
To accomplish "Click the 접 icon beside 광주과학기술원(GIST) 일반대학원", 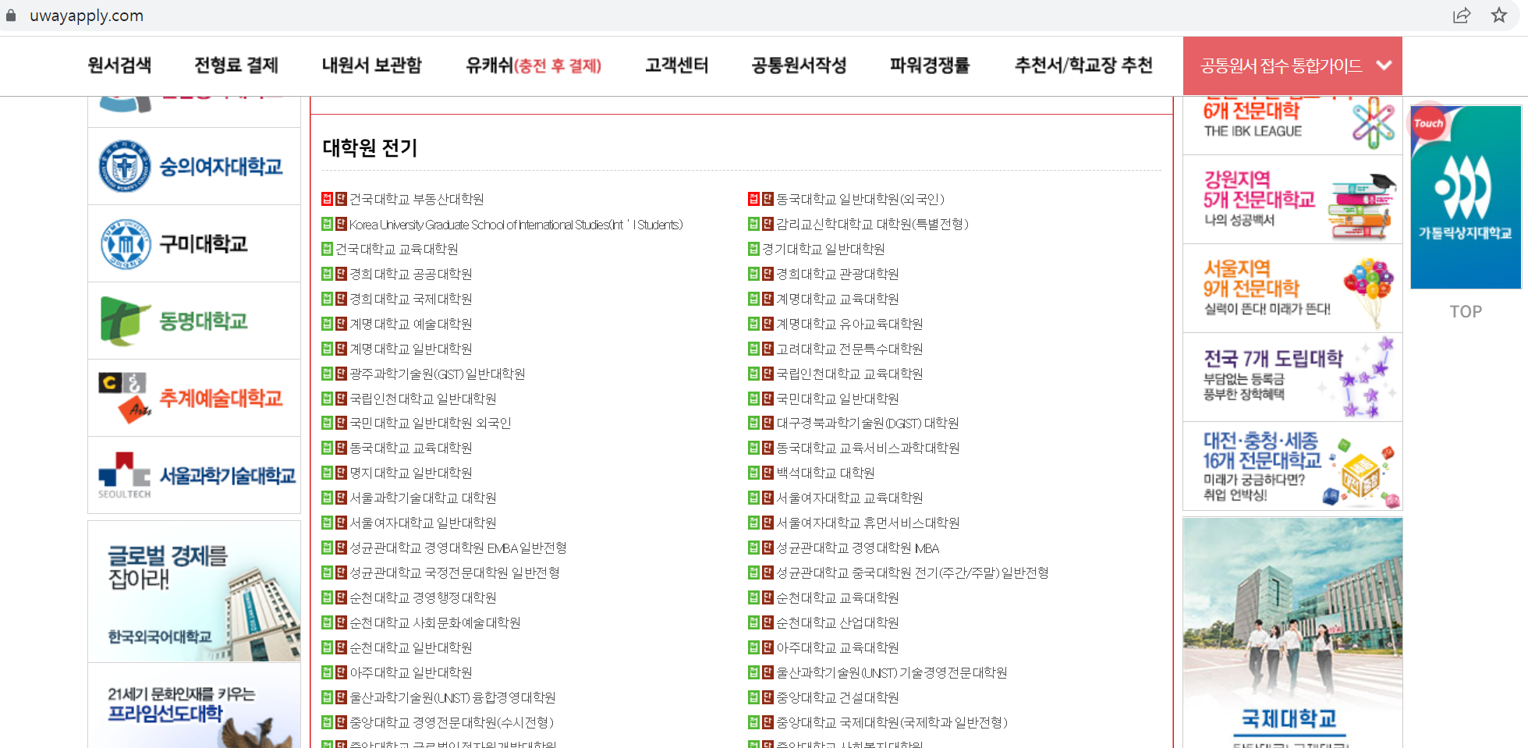I will click(x=328, y=374).
